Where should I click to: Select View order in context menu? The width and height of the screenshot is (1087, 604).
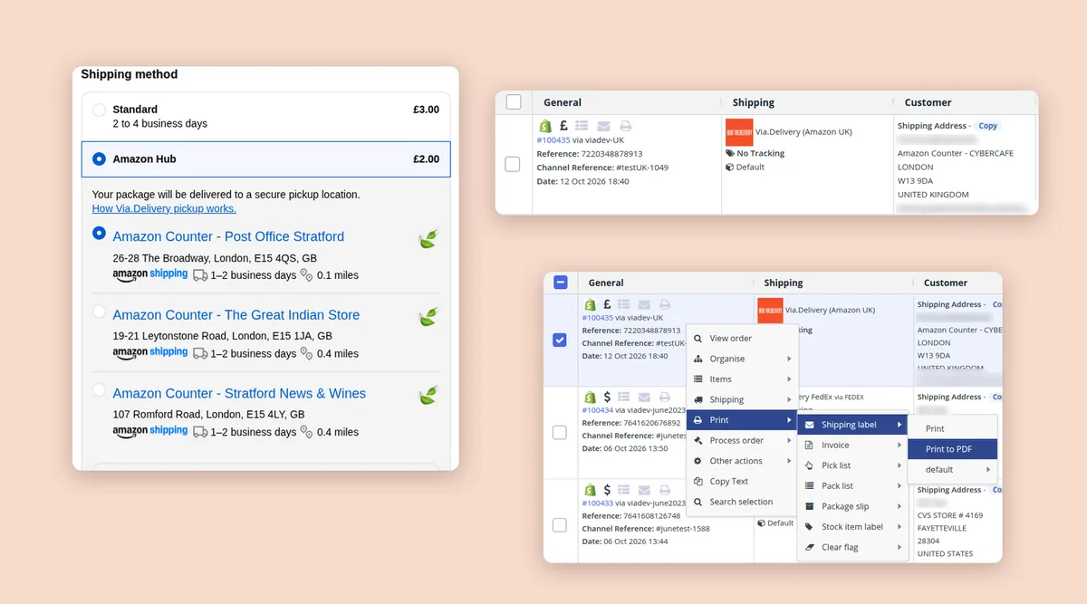point(742,339)
